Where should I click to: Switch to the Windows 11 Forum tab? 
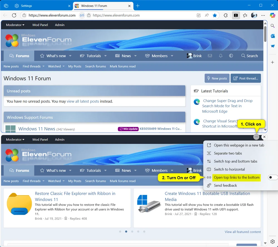(x=103, y=6)
